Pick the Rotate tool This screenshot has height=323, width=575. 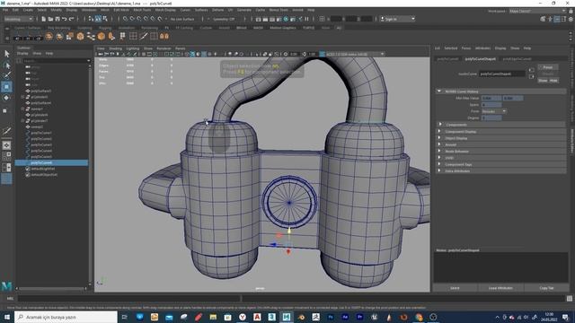[x=6, y=98]
